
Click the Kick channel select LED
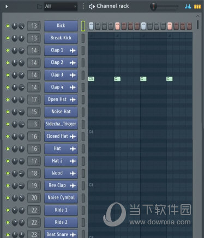83,26
